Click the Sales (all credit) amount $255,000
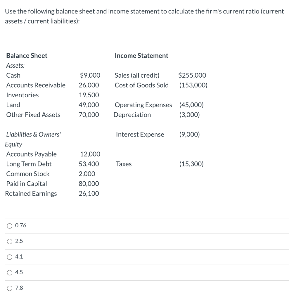This screenshot has height=300, width=294. pyautogui.click(x=192, y=75)
